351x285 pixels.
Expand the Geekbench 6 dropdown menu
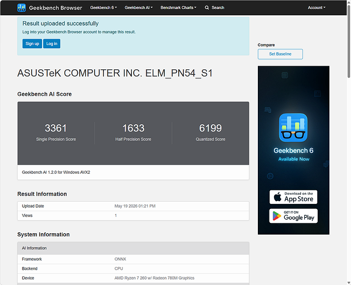point(103,8)
